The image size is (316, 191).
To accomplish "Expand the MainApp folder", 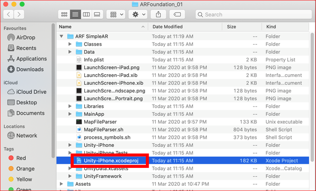I will [70, 114].
